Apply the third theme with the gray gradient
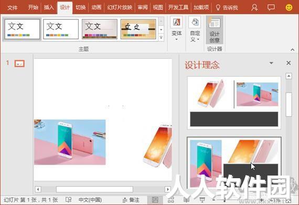Image resolution: width=299 pixels, height=205 pixels. click(100, 29)
